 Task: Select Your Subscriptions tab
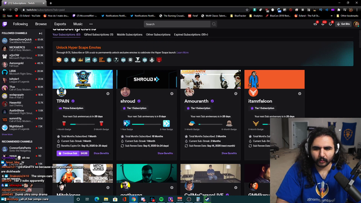67,34
